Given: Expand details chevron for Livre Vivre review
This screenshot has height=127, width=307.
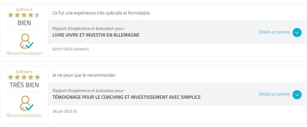Looking at the screenshot, I should (297, 32).
